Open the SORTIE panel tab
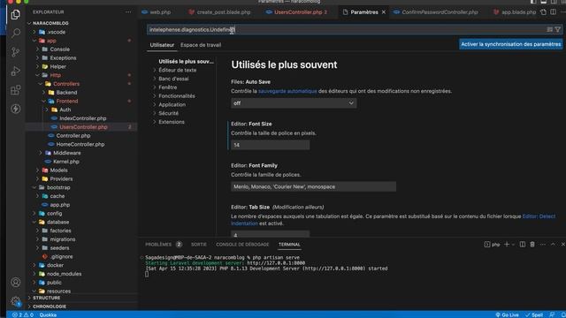Viewport: 566px width, 318px height. 198,245
